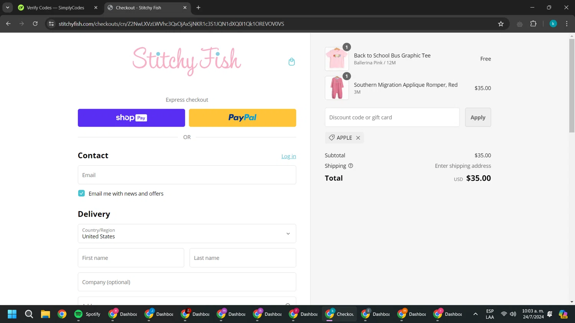The image size is (575, 323).
Task: Open File Explorer from the taskbar
Action: click(x=45, y=314)
